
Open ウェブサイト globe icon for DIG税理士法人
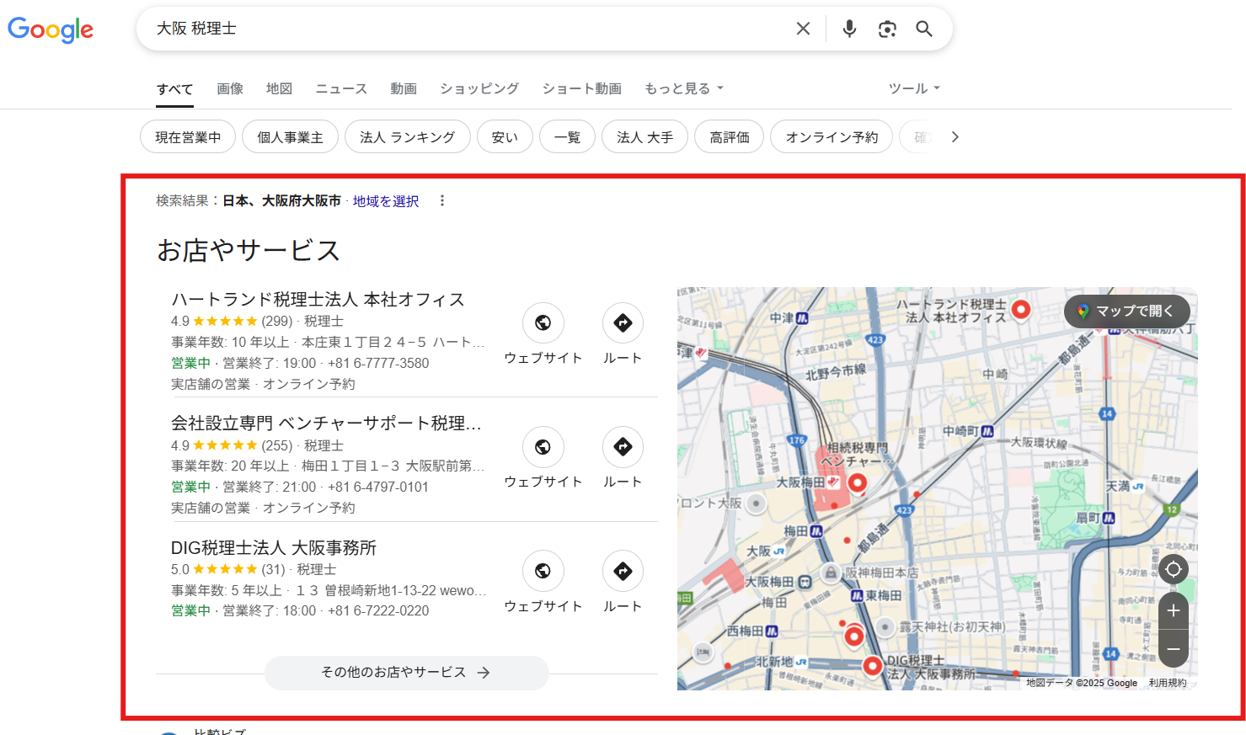[x=543, y=571]
